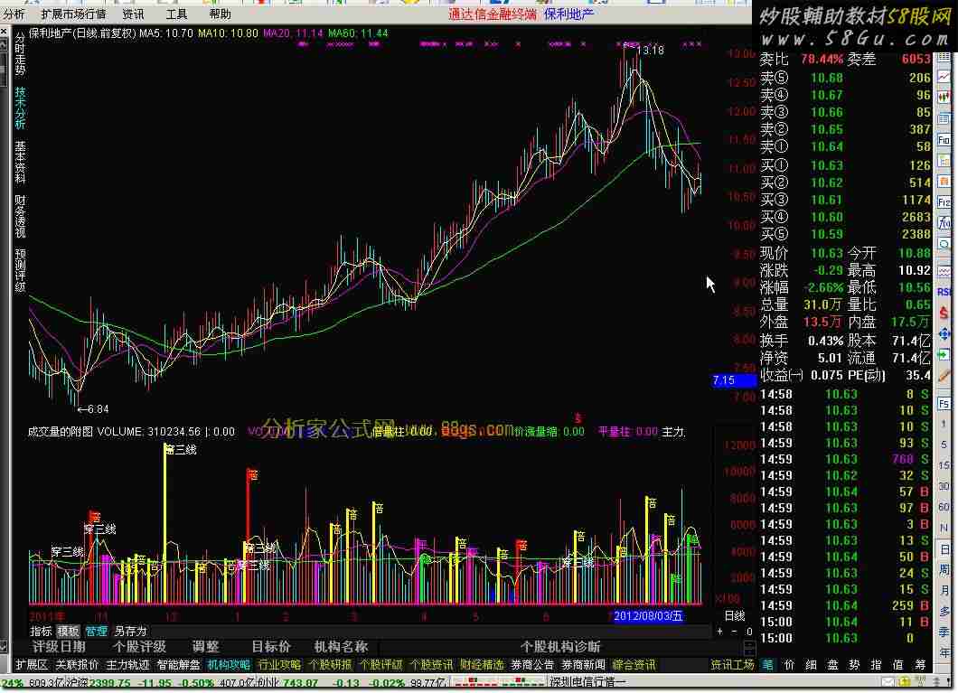This screenshot has height=693, width=958.
Task: Switch to the 机构攻略 bottom tab
Action: pyautogui.click(x=228, y=665)
